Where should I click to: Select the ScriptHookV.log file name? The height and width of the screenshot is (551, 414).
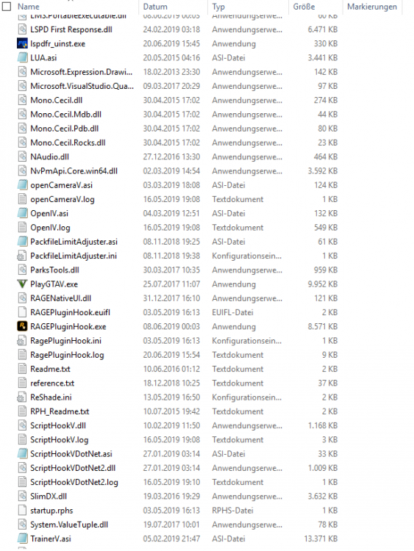pos(59,439)
